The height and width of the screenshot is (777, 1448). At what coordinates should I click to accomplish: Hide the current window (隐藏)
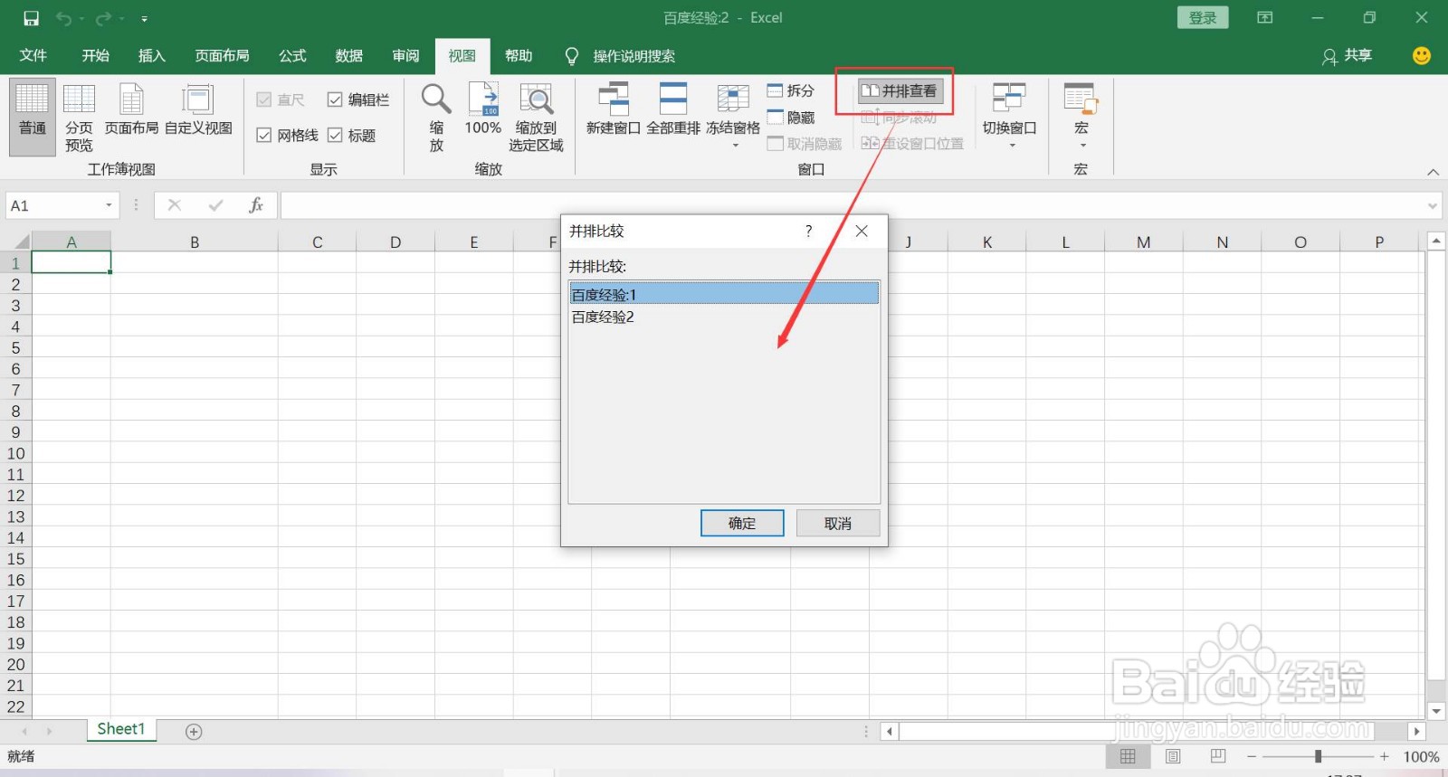pos(791,118)
